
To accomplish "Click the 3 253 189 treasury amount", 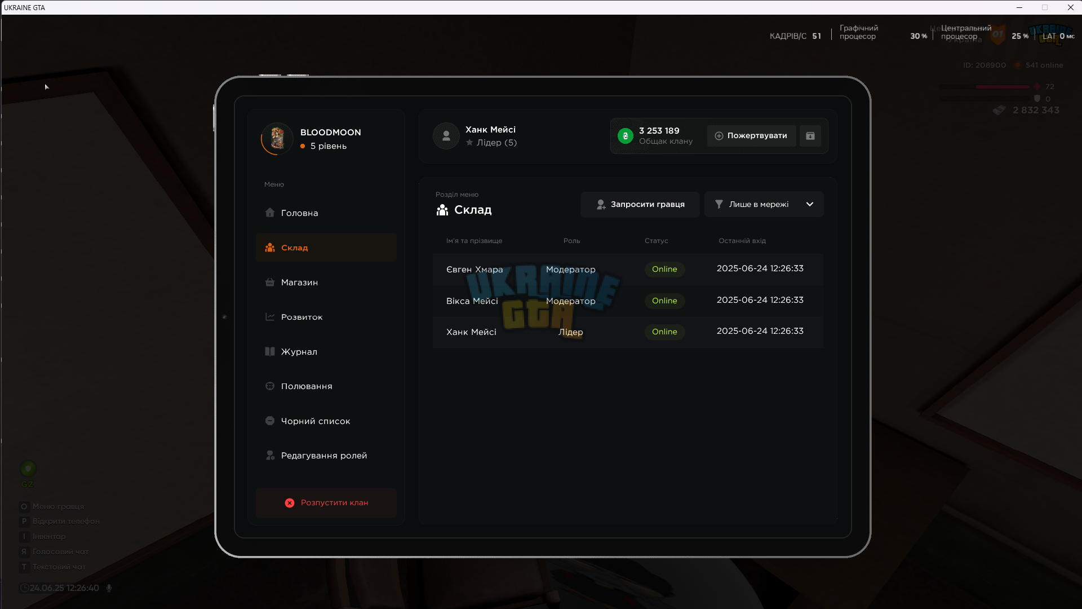I will (659, 130).
